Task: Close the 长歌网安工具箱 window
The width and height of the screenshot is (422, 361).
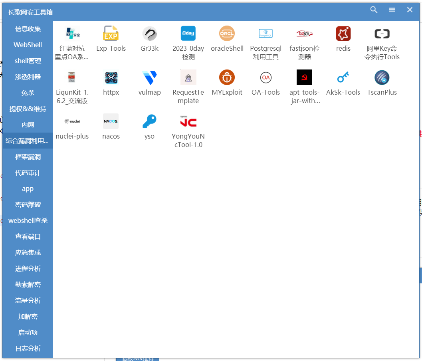Action: (410, 10)
